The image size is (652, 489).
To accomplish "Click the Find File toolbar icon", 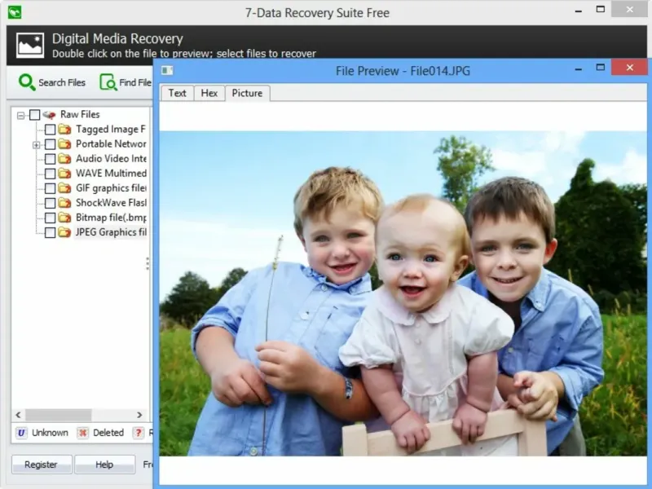I will click(108, 82).
